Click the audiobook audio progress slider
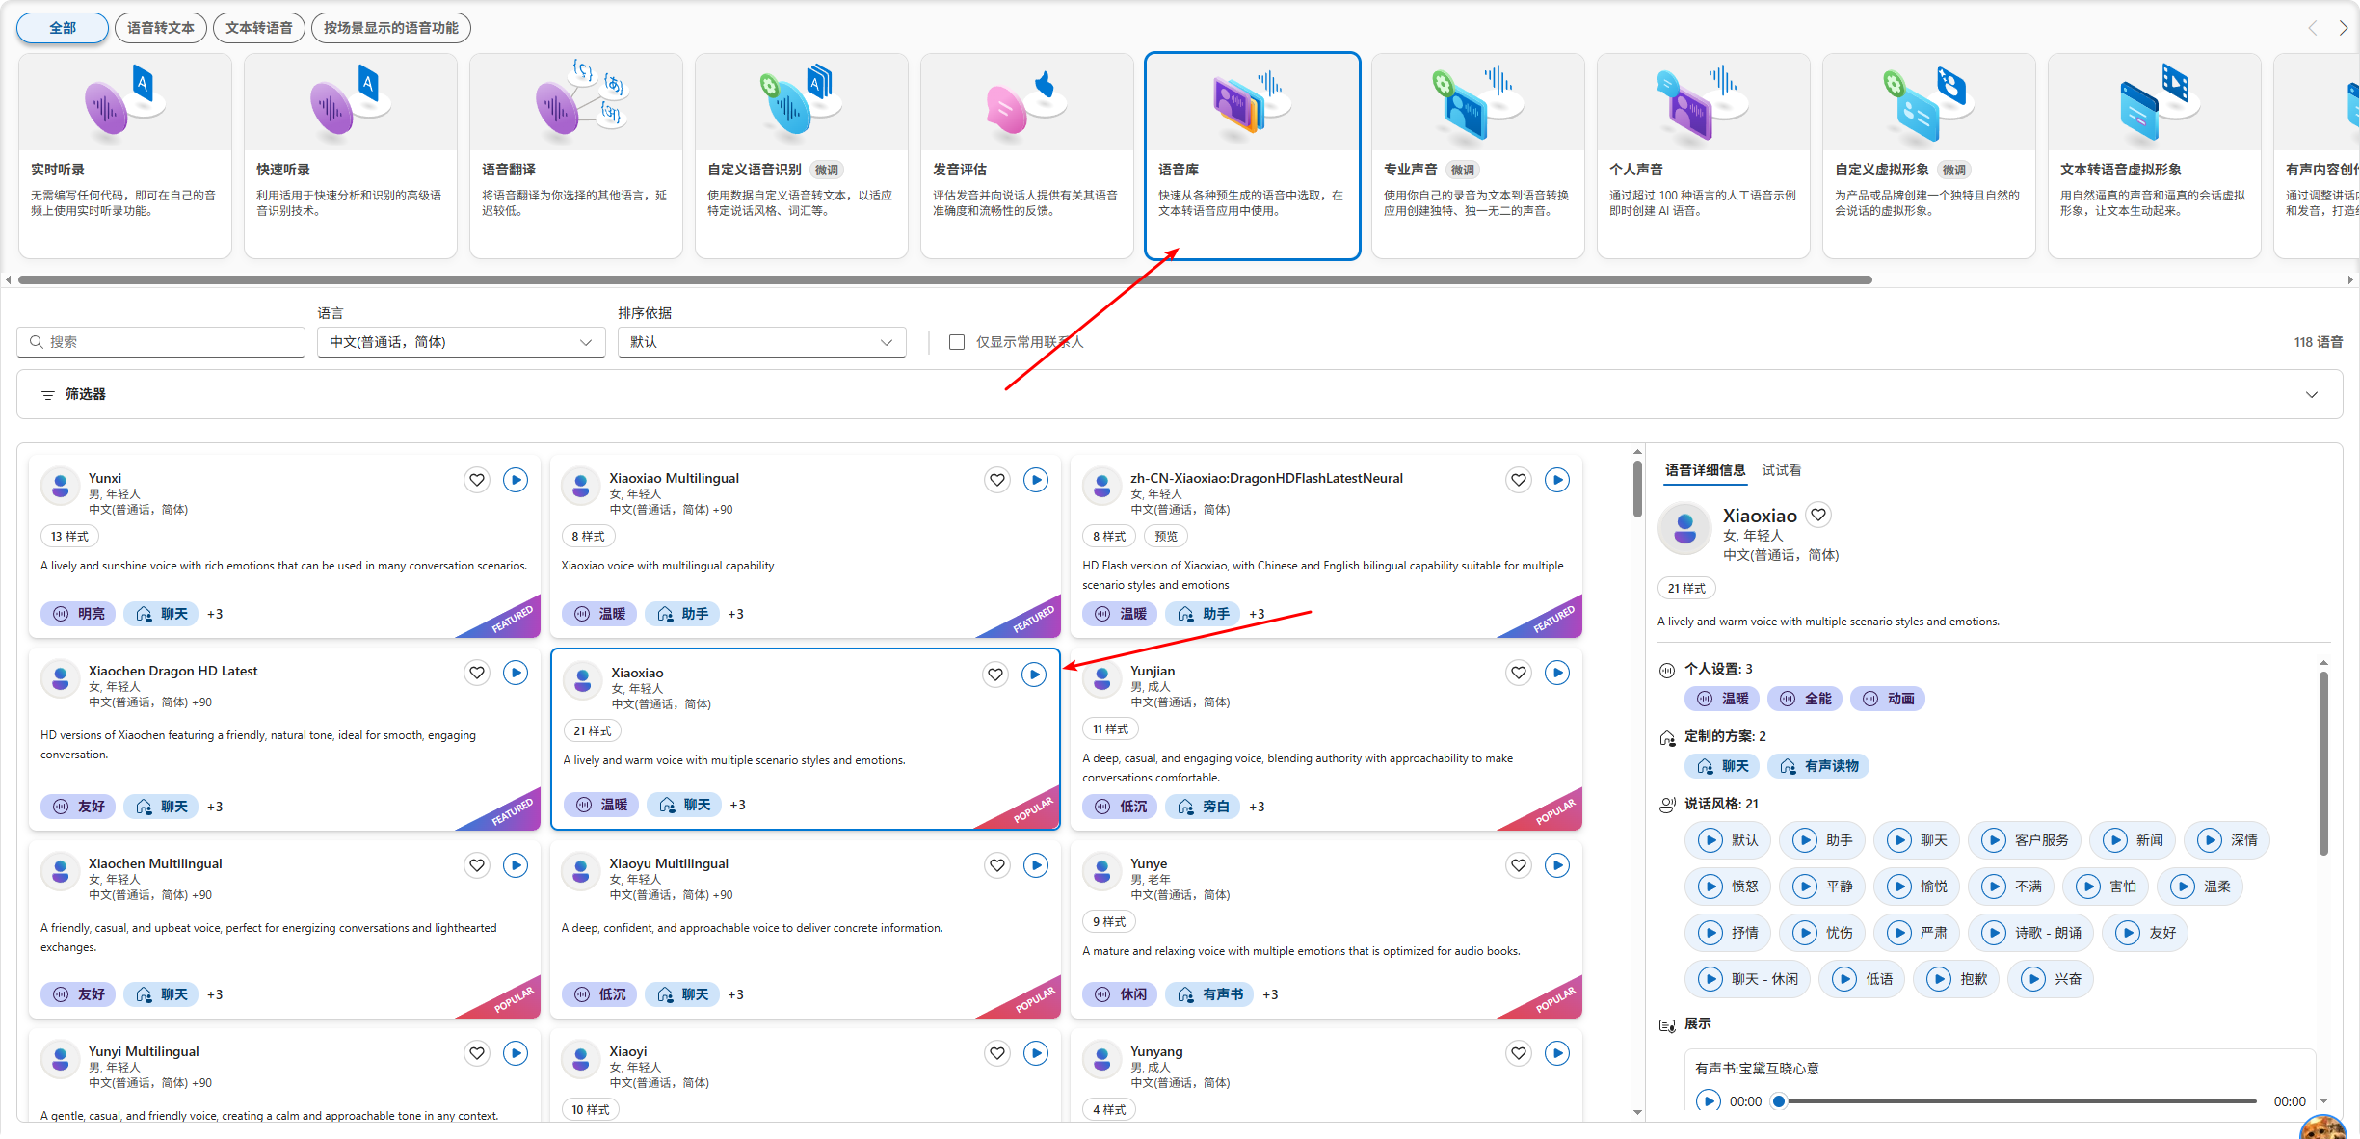Screen dimensions: 2360x1139 [2019, 1101]
